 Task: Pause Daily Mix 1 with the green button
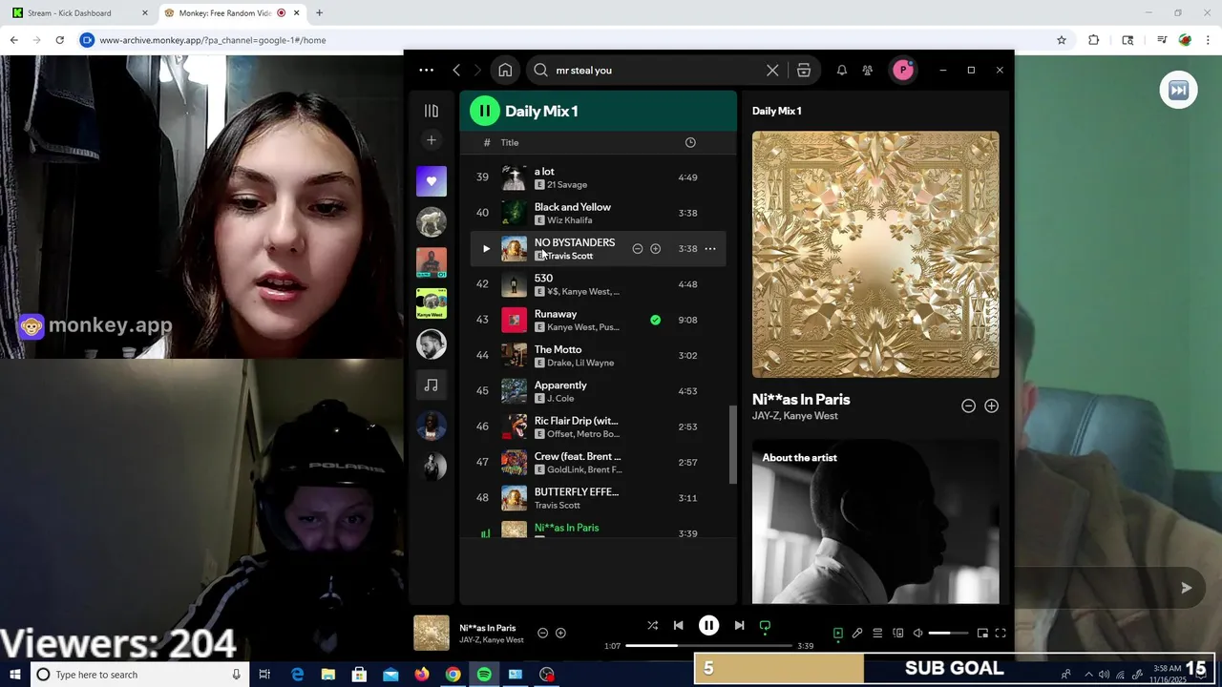[485, 111]
